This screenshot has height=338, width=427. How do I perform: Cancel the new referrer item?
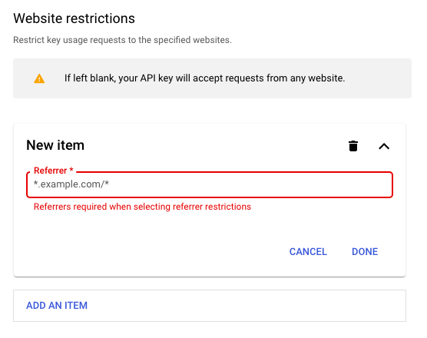click(x=308, y=252)
